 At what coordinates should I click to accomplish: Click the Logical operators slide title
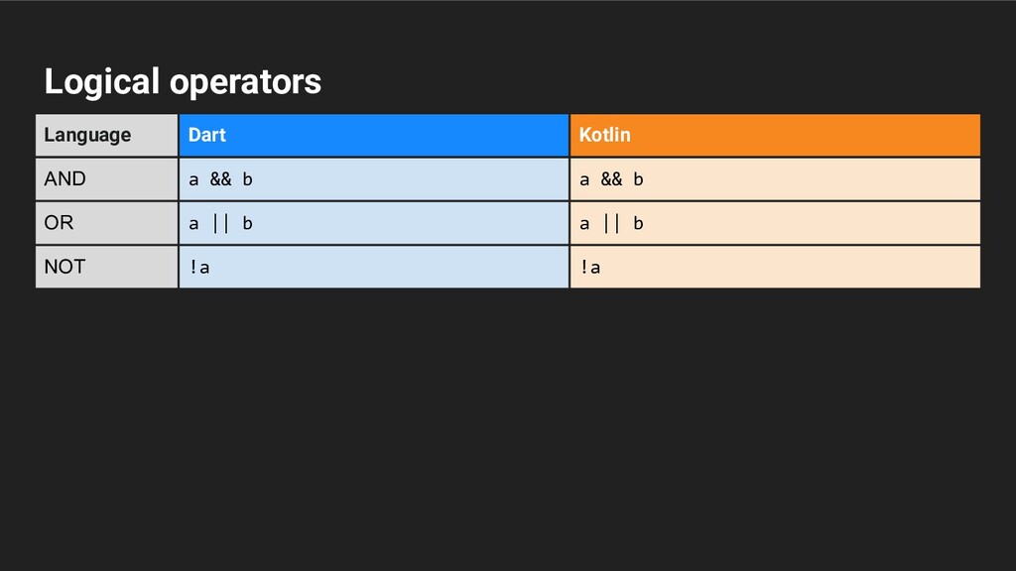coord(183,82)
